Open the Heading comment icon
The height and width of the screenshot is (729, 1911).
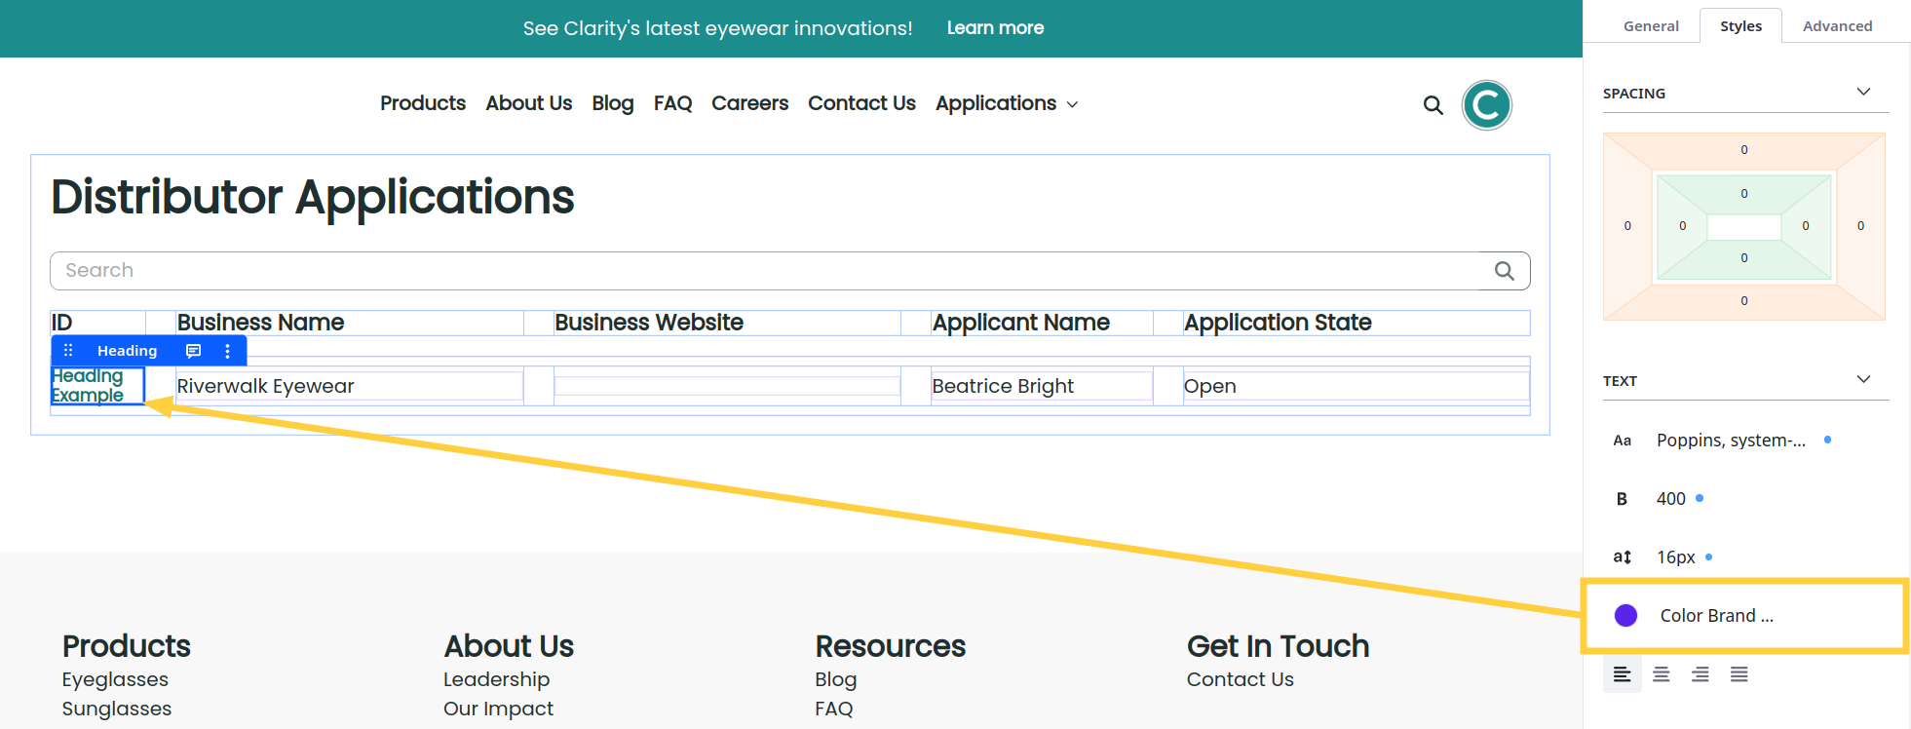coord(193,351)
